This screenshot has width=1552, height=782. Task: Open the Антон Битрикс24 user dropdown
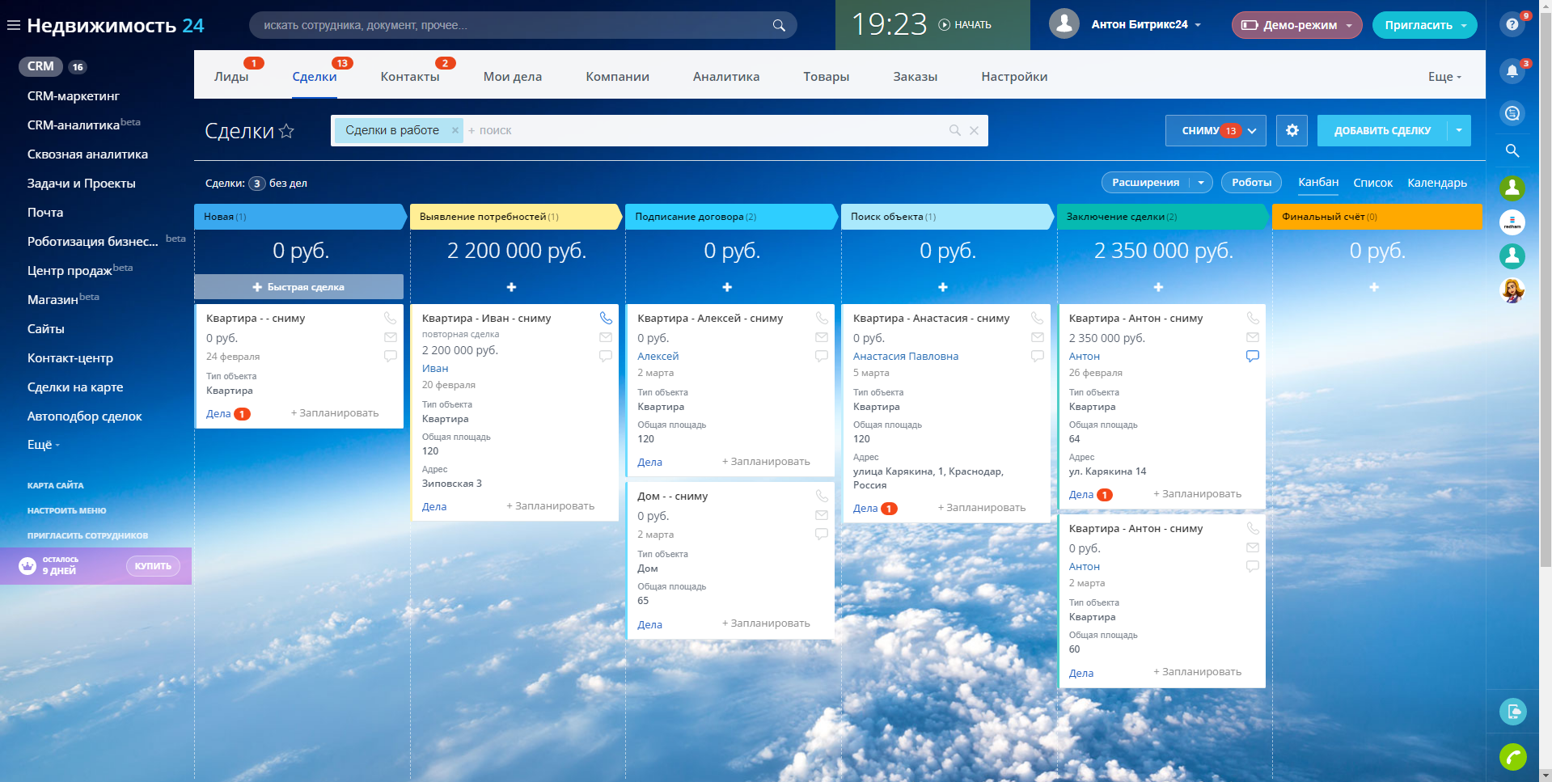pyautogui.click(x=1146, y=25)
